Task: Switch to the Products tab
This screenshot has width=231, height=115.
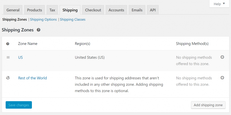Action: click(x=34, y=10)
